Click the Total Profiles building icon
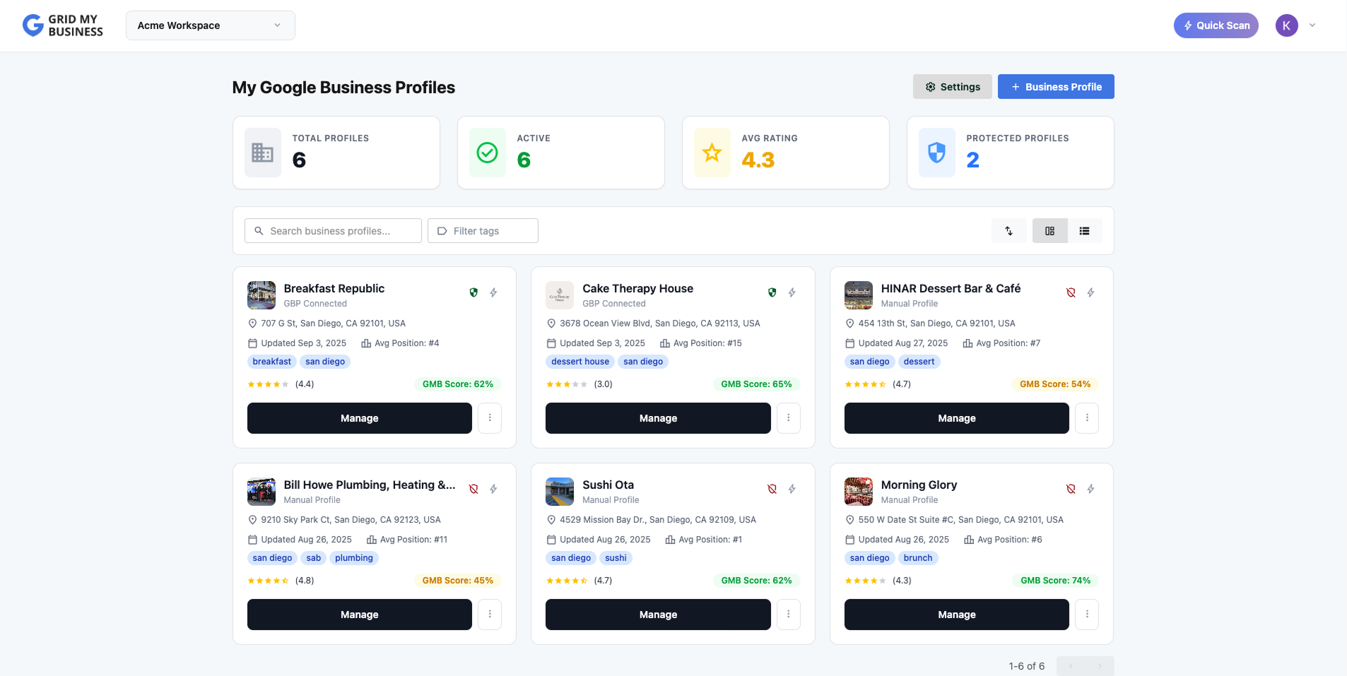Screen dimensions: 1347x676 click(262, 153)
